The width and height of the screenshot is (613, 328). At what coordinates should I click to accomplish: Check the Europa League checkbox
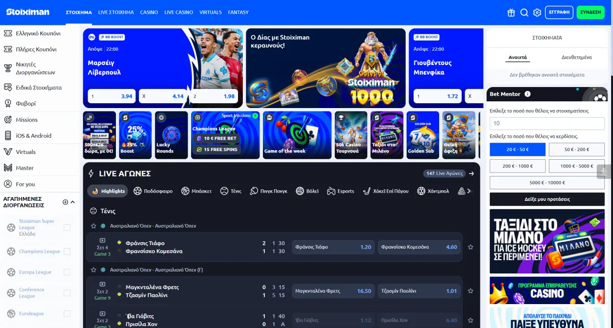(67, 272)
